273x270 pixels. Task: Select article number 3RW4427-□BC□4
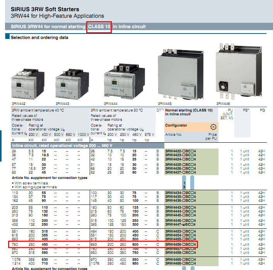point(180,172)
